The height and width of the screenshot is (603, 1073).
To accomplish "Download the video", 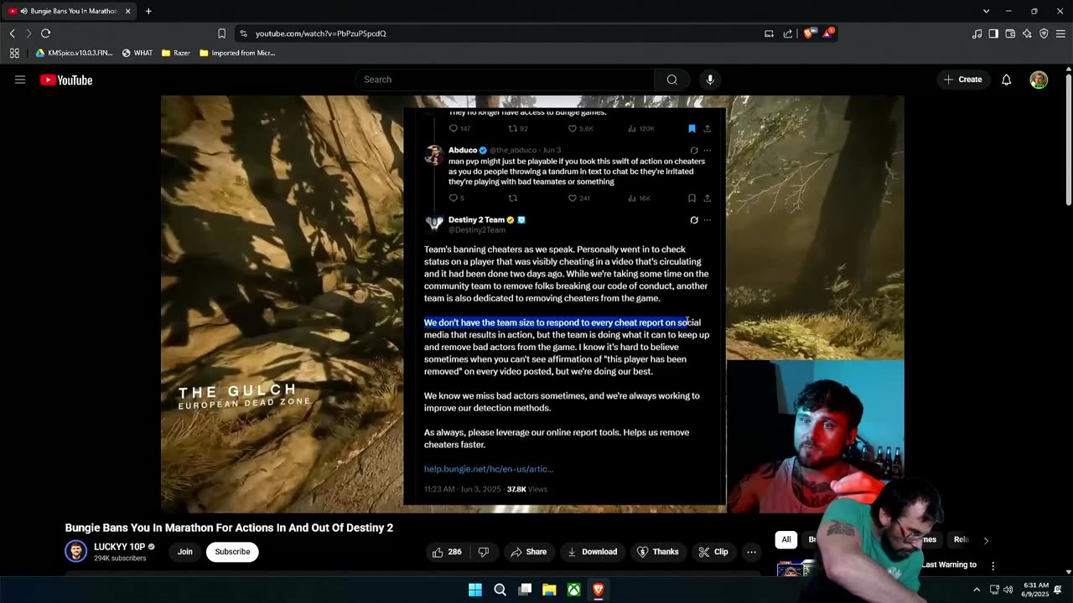I will tap(592, 552).
